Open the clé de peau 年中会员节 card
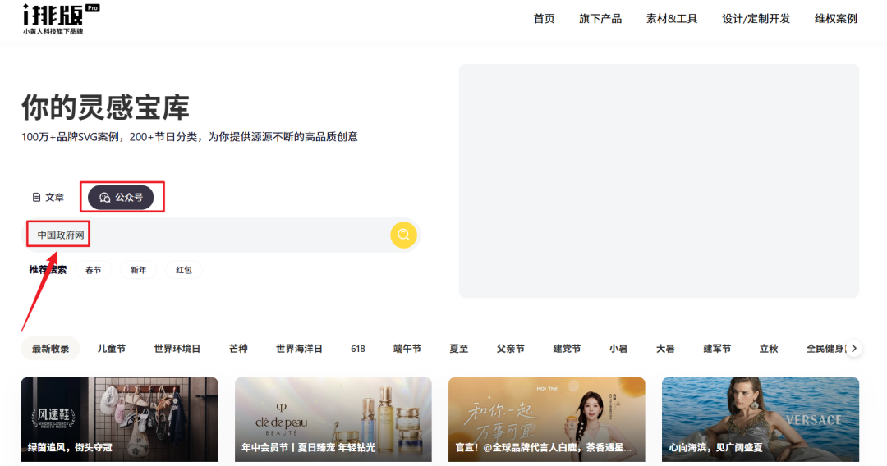This screenshot has height=466, width=887. tap(333, 420)
